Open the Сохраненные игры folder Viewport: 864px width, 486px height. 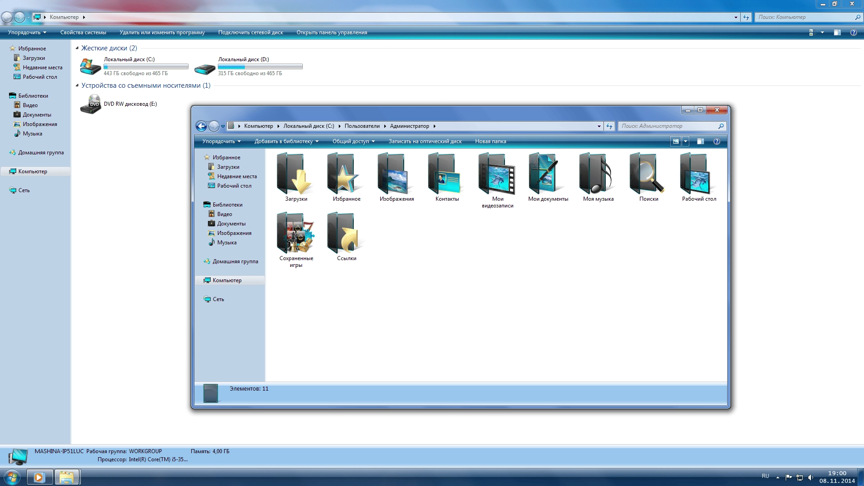[295, 233]
